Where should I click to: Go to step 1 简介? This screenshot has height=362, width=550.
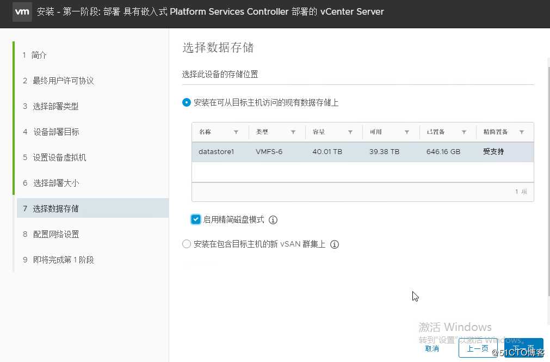click(34, 55)
